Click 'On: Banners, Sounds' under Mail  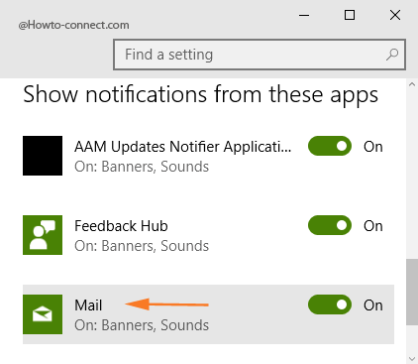point(142,325)
